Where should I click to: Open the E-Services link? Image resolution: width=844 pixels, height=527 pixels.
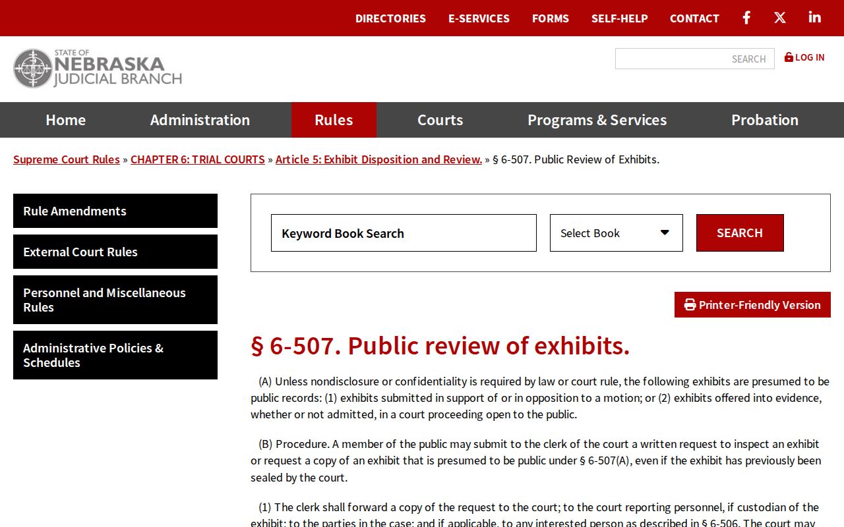pyautogui.click(x=479, y=18)
